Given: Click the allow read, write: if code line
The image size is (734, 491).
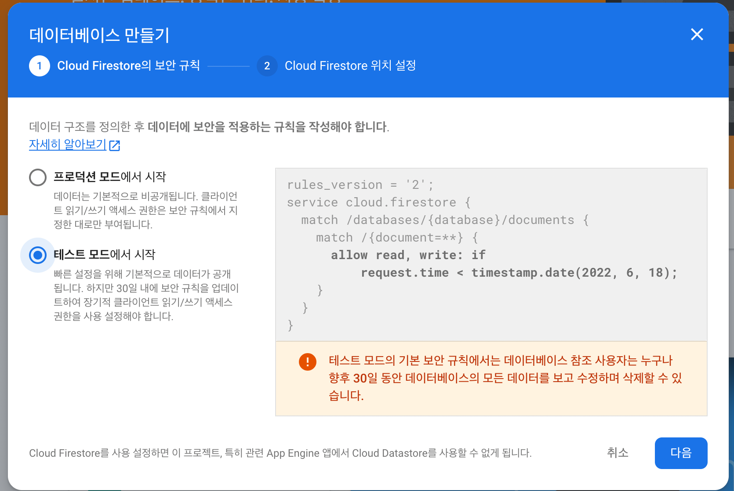Looking at the screenshot, I should pyautogui.click(x=408, y=255).
